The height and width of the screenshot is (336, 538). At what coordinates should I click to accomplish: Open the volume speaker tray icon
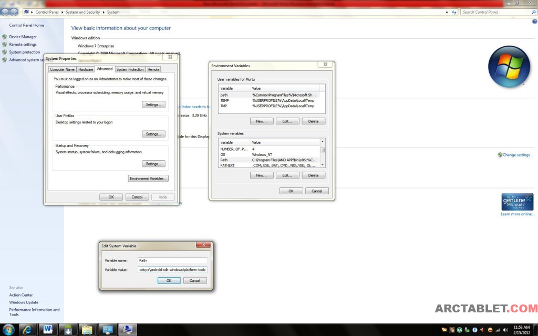point(505,330)
